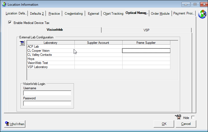
Task: Select the Optical Management tab
Action: [137, 13]
